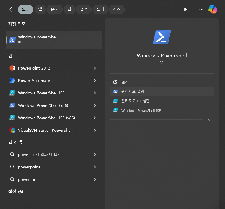The width and height of the screenshot is (225, 209).
Task: Click the Windows PowerShell title in preview pane
Action: click(162, 56)
